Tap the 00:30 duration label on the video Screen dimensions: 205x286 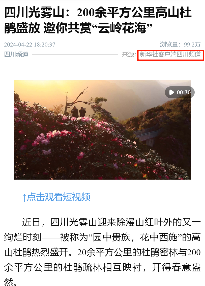[184, 93]
